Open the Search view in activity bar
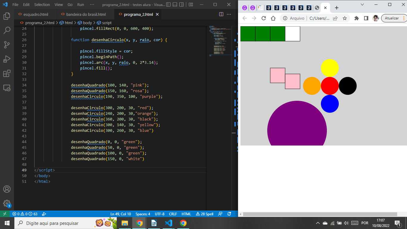The width and height of the screenshot is (407, 229). [7, 30]
